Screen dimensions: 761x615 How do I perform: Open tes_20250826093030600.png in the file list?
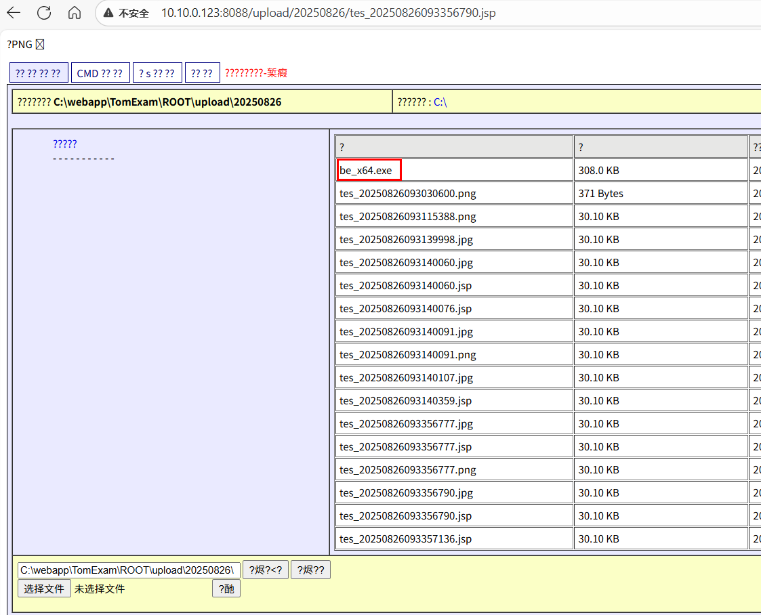(x=408, y=194)
